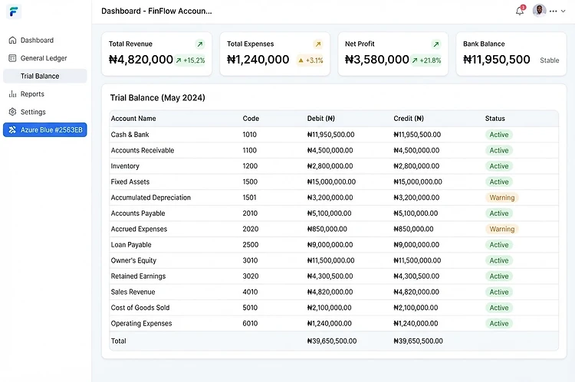Click Active badge for Operating Expenses

(x=499, y=324)
